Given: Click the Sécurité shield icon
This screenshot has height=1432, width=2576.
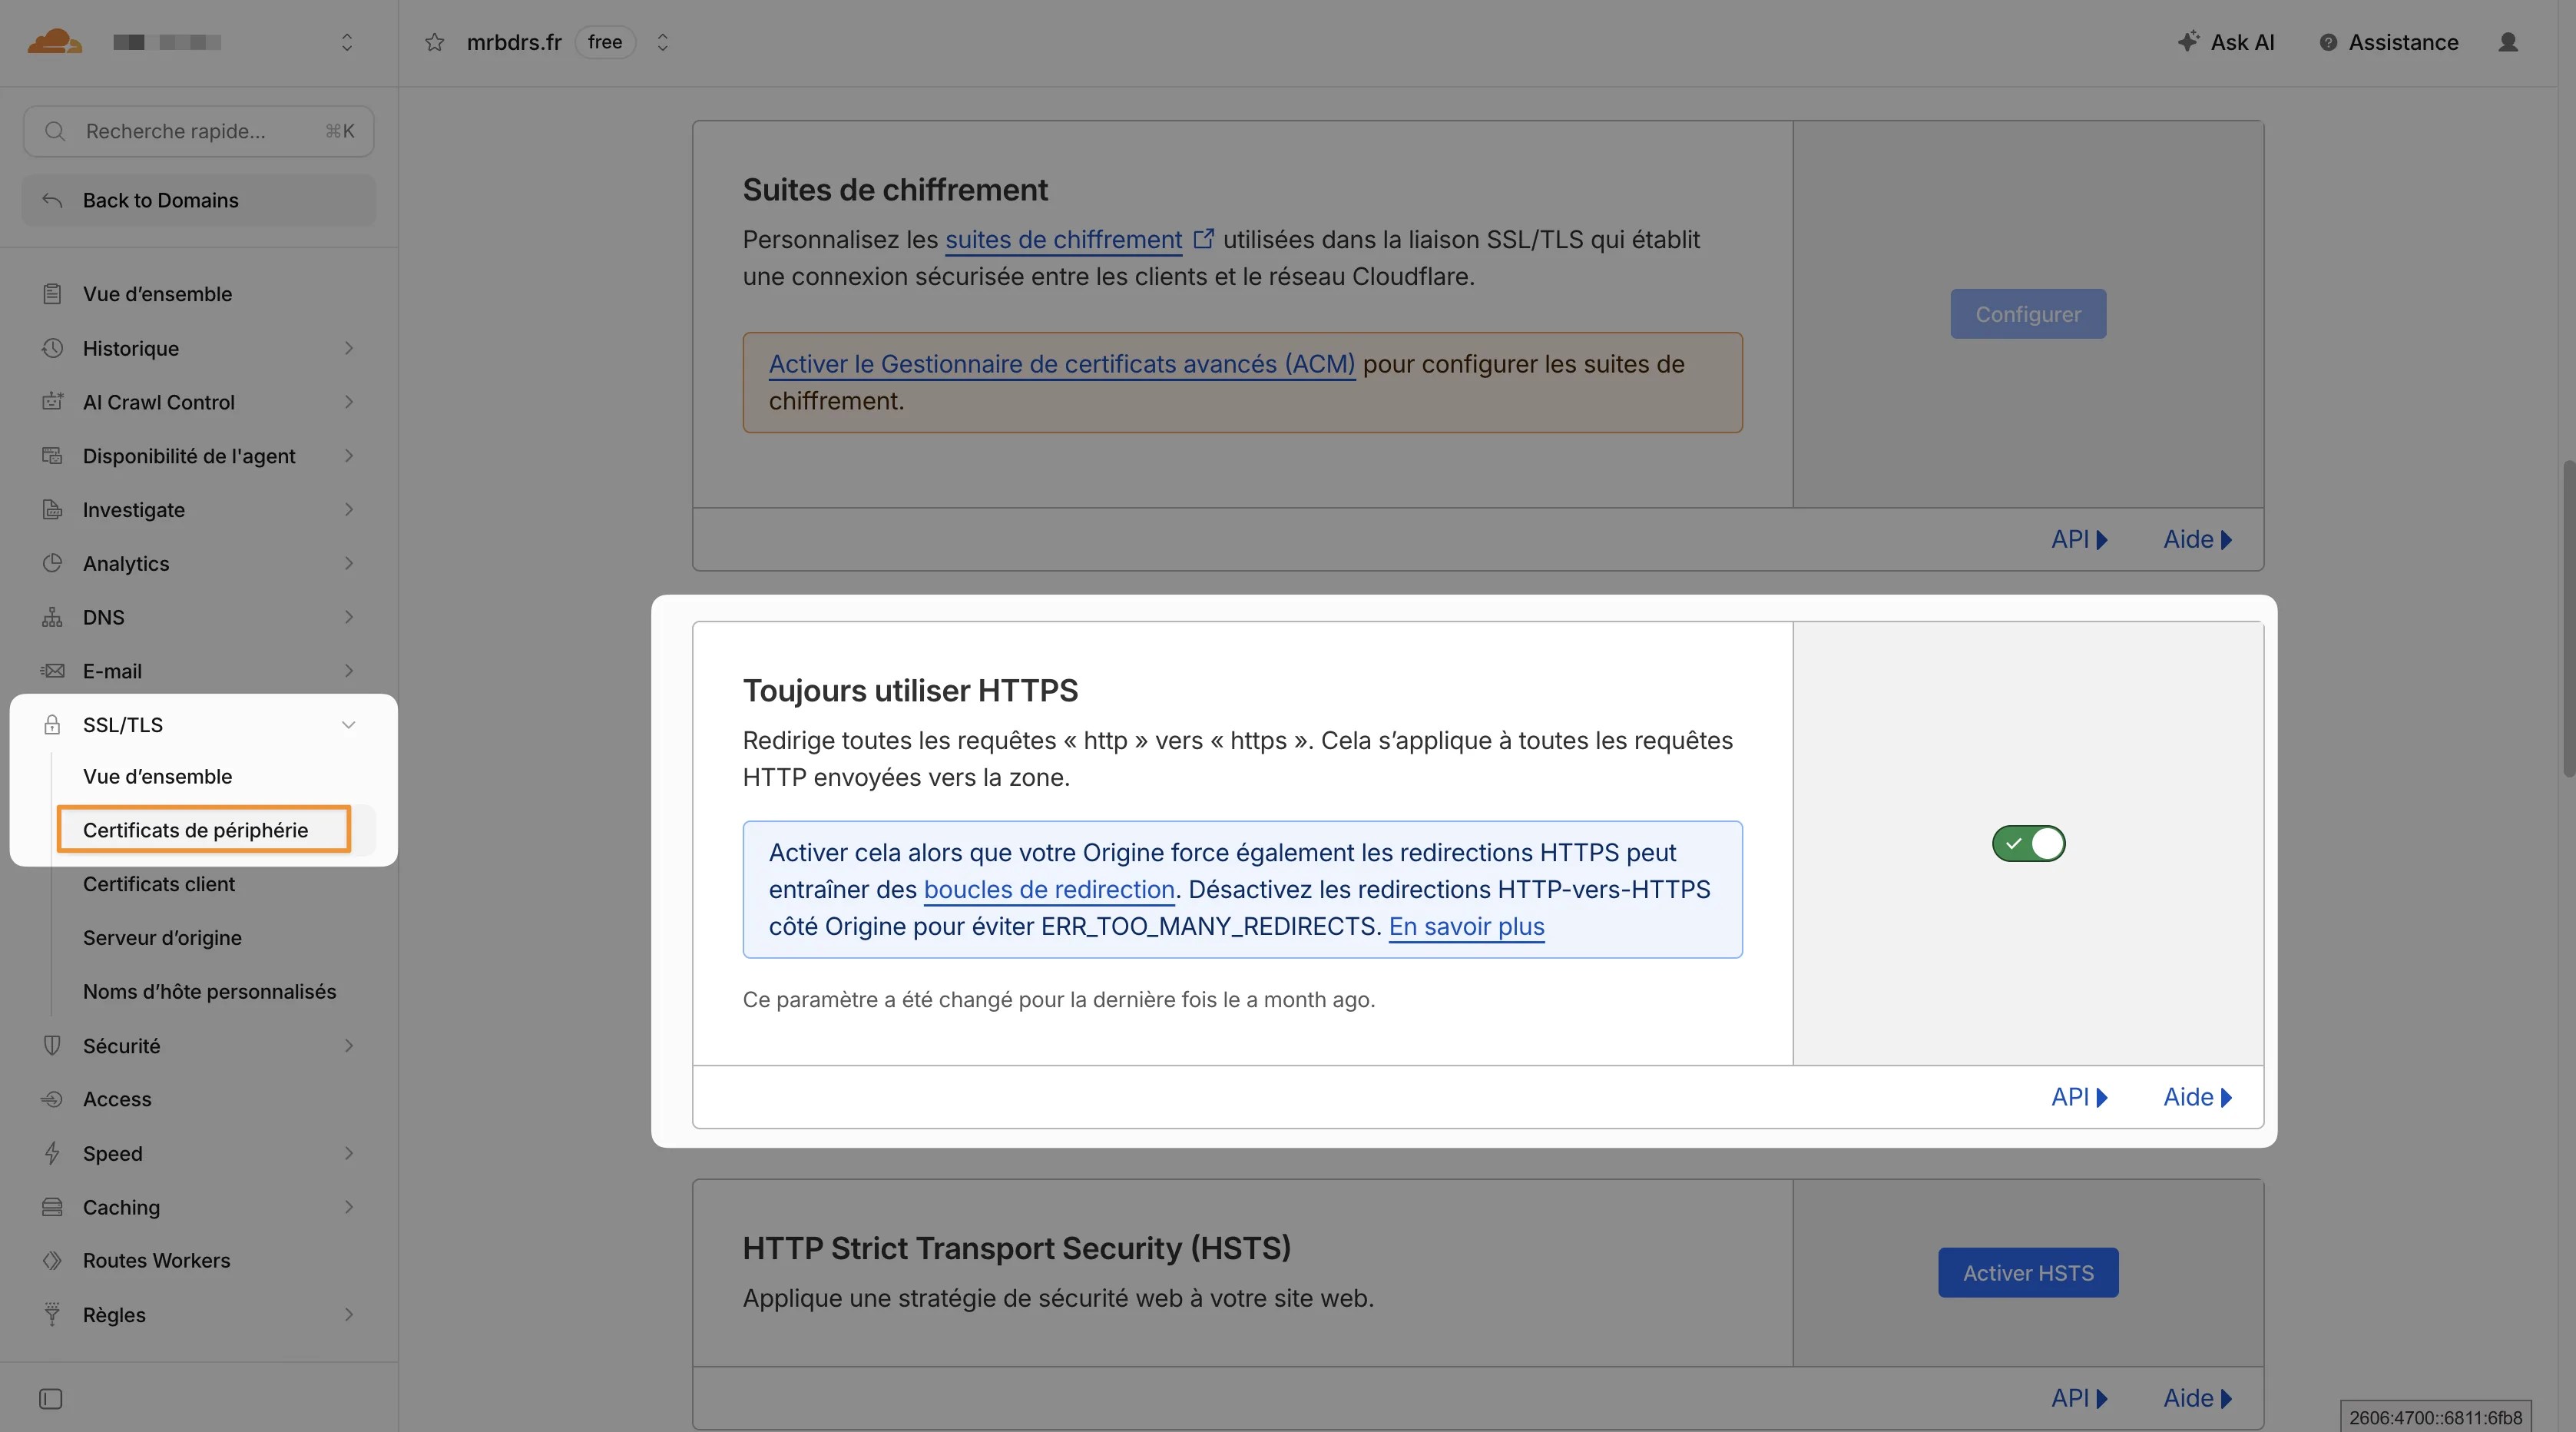Looking at the screenshot, I should 52,1046.
